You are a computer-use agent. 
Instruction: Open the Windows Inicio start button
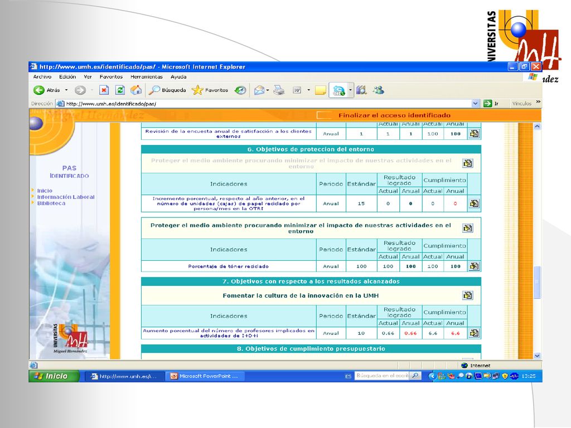tap(54, 376)
